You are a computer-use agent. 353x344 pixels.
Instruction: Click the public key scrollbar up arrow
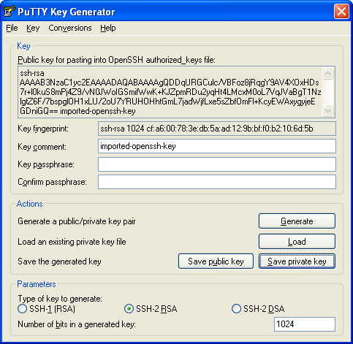[x=327, y=73]
